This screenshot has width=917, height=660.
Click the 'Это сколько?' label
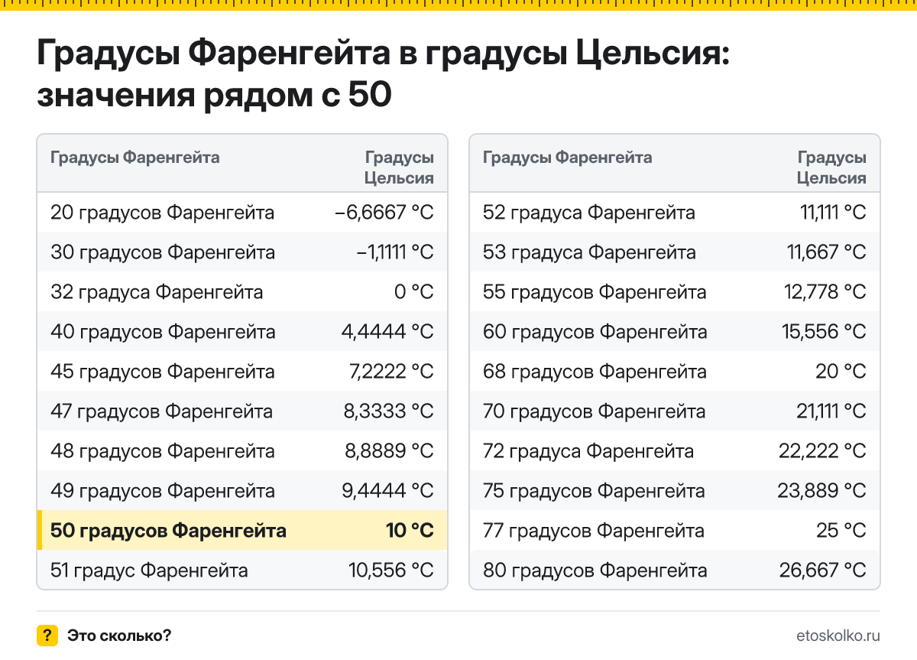119,636
